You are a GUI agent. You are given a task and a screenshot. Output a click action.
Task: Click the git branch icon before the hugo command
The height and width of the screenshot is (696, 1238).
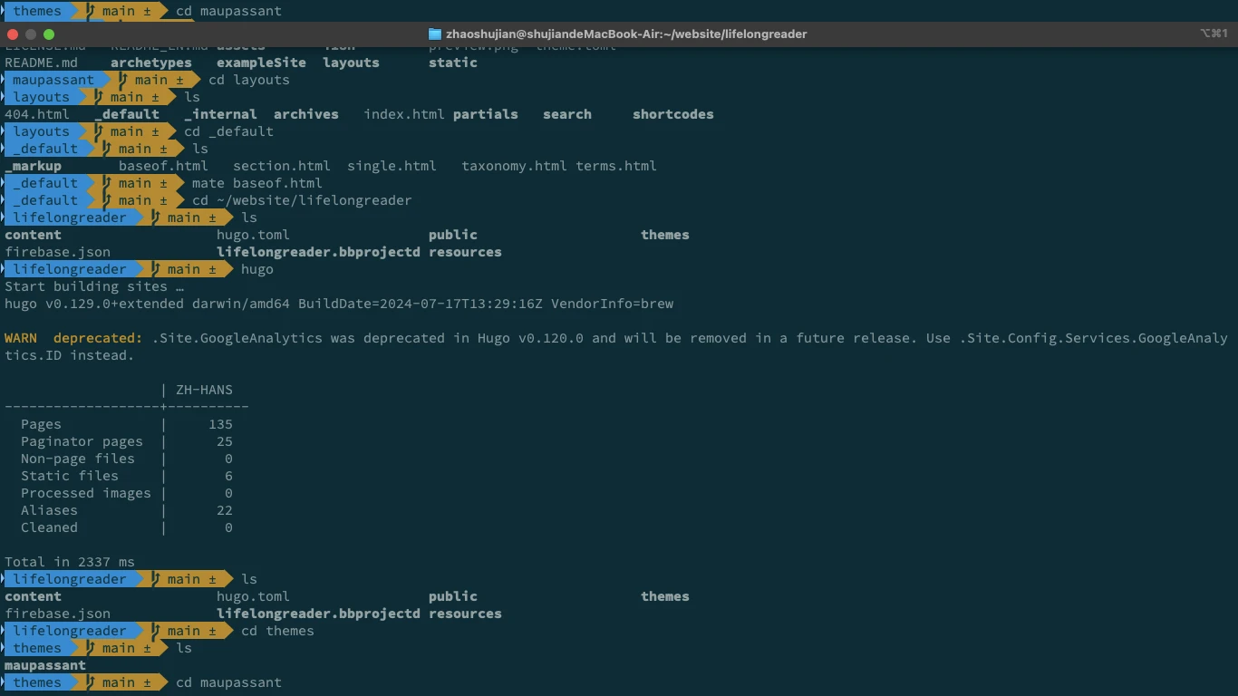[156, 269]
